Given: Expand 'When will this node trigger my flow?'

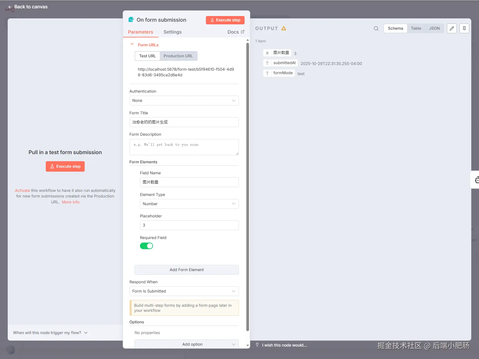Looking at the screenshot, I should 50,333.
